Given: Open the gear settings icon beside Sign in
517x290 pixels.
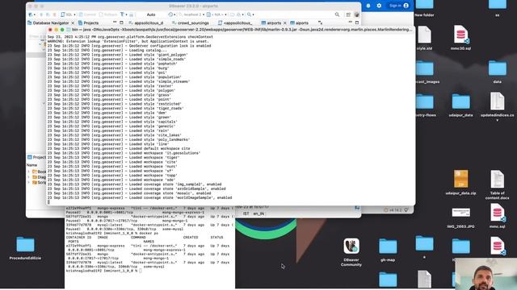Looking at the screenshot, I should 379,6.
